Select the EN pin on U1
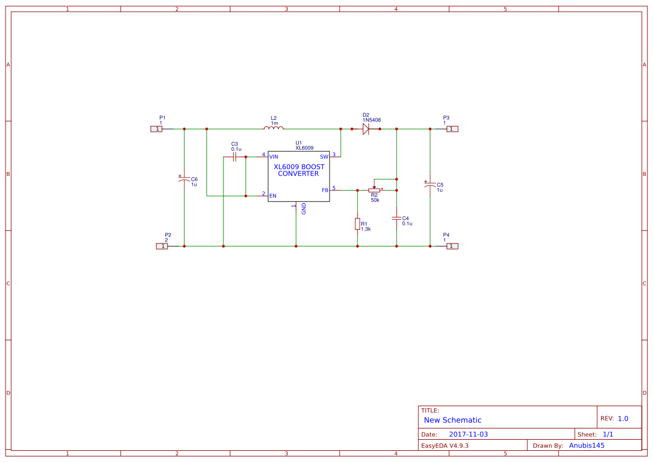Screen dimensions: 653x462 pyautogui.click(x=272, y=196)
